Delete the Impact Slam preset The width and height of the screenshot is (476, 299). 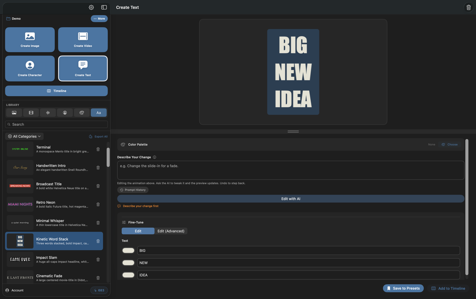(x=98, y=260)
